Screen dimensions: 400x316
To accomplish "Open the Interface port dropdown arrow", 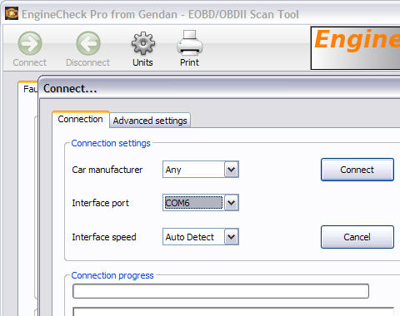I will tap(231, 203).
